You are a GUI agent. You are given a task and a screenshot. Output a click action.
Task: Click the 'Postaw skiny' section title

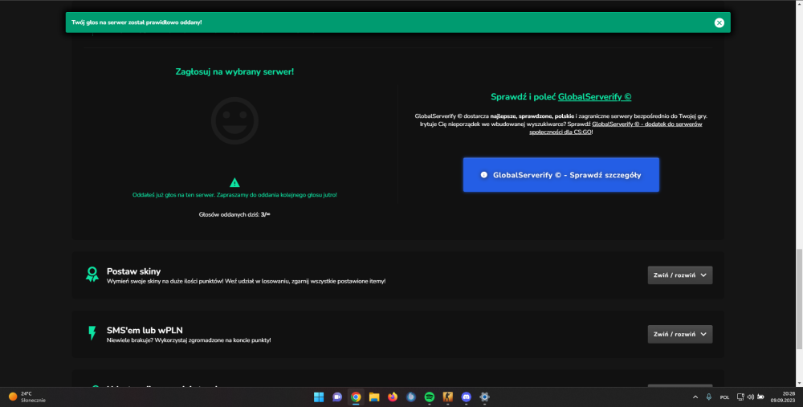pos(133,271)
